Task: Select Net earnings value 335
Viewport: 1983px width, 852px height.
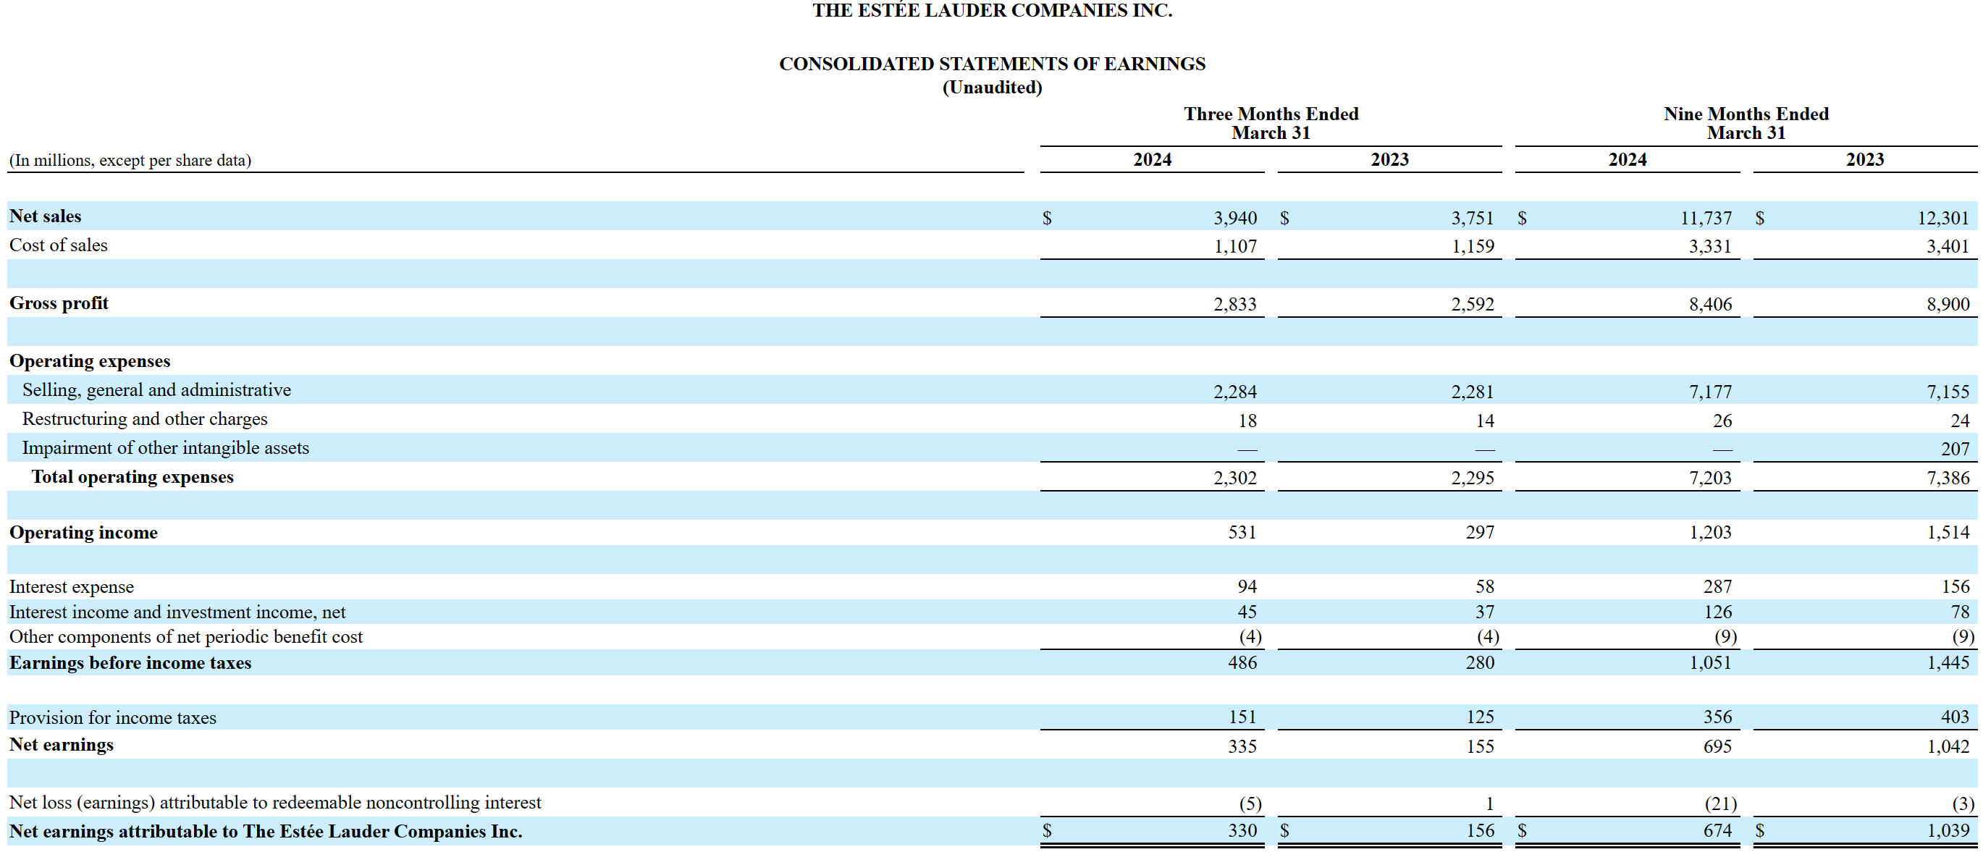Action: click(x=1242, y=746)
